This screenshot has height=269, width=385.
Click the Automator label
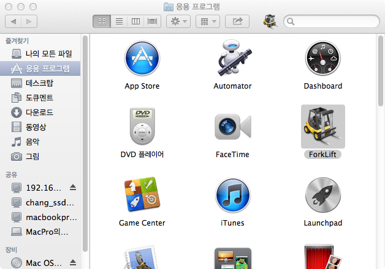click(232, 86)
